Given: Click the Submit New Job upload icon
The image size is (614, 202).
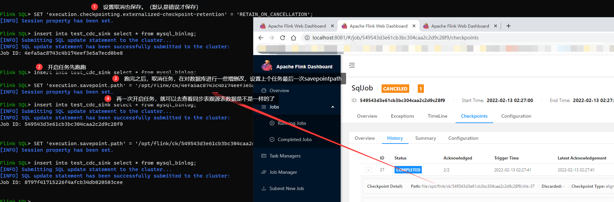Looking at the screenshot, I should (x=264, y=188).
